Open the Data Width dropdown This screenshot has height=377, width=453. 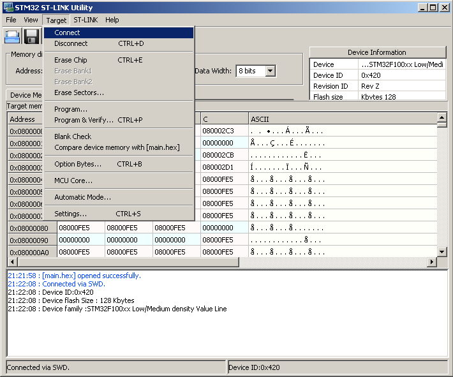coord(270,71)
